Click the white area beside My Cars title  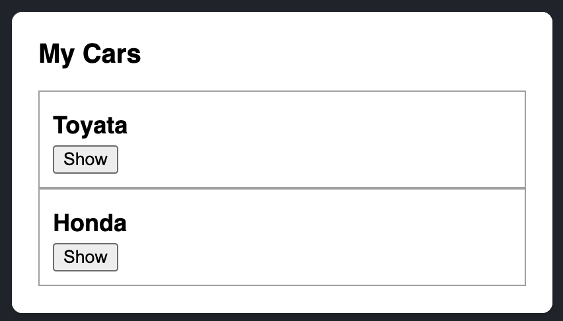point(323,54)
